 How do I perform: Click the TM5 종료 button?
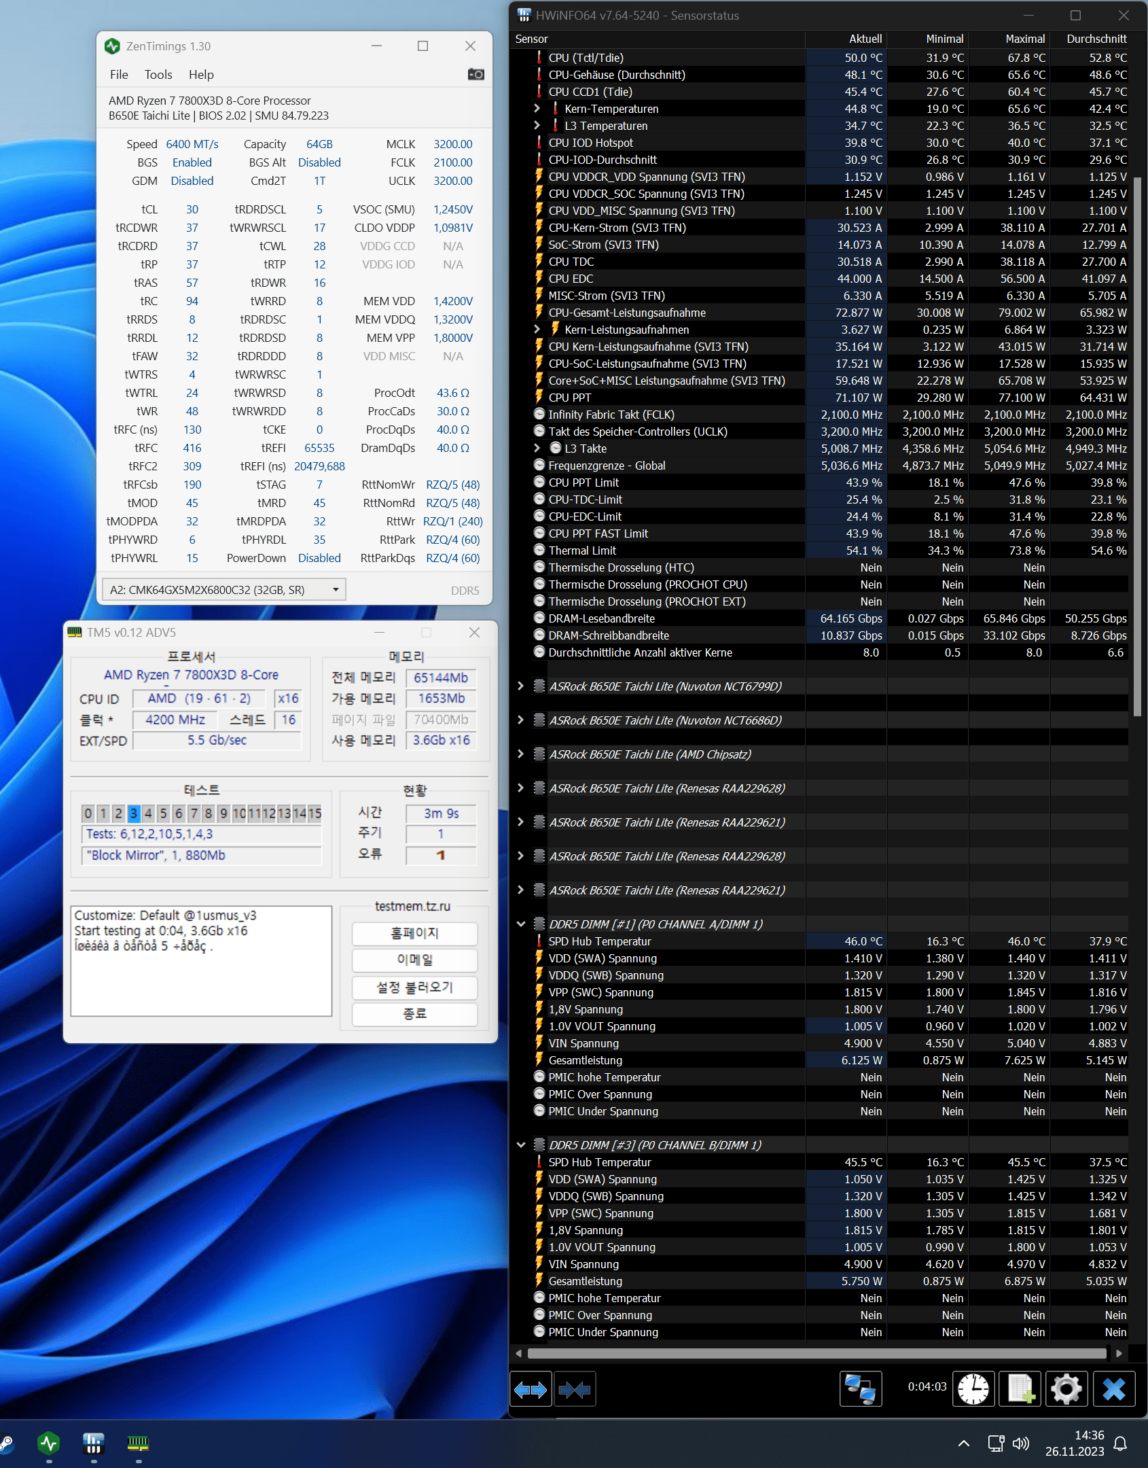click(414, 1014)
